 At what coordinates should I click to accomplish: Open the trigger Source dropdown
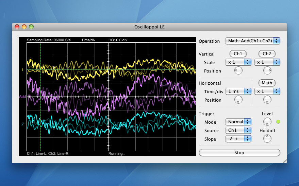pyautogui.click(x=238, y=130)
